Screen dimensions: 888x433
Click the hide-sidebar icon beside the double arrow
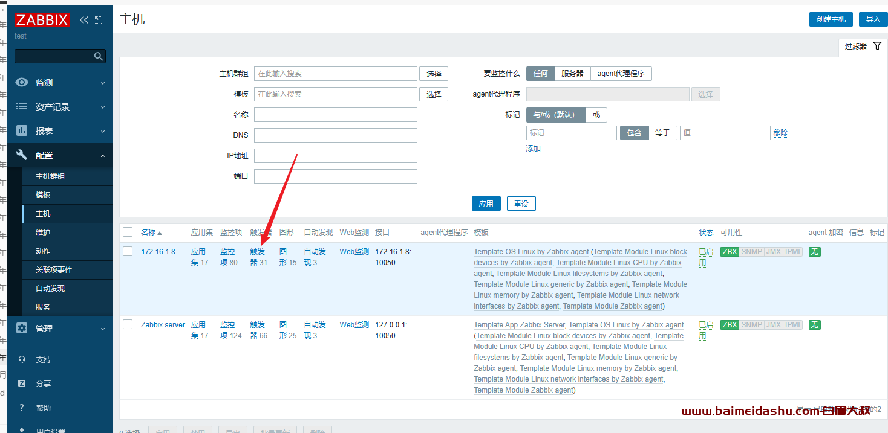pyautogui.click(x=99, y=20)
